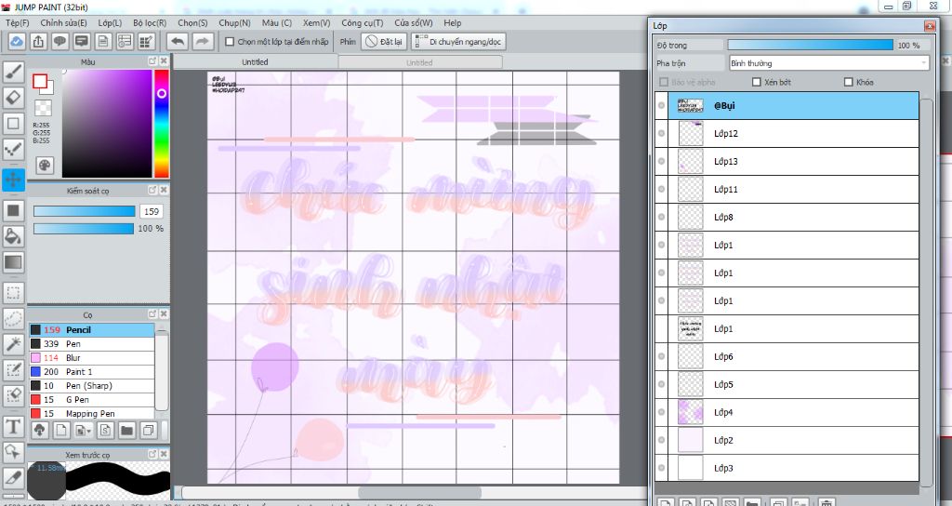Click the 'Di chuyển ngang/dọc' button
The height and width of the screenshot is (506, 952).
pos(458,41)
